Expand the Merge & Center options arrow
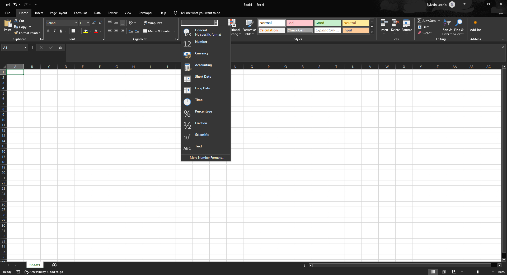Screen dimensions: 507x275 point(174,31)
